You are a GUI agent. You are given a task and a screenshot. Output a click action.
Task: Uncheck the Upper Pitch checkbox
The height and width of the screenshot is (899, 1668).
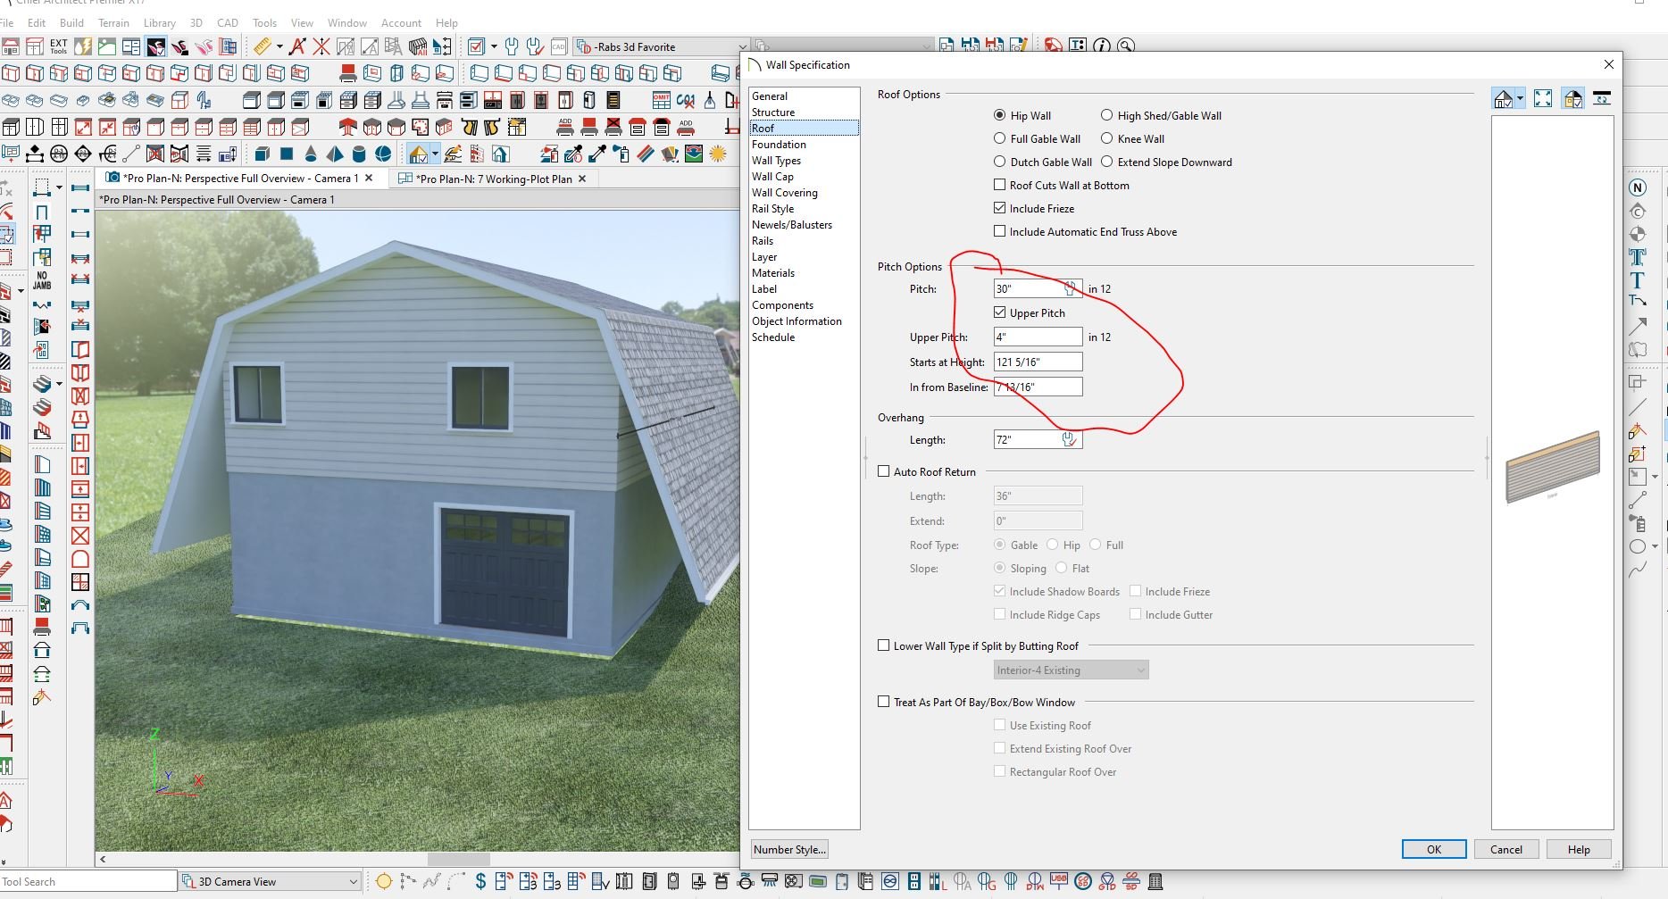coord(1000,313)
